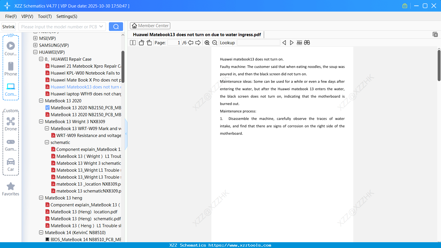Click the binoculars search icon
Image resolution: width=441 pixels, height=248 pixels.
307,43
